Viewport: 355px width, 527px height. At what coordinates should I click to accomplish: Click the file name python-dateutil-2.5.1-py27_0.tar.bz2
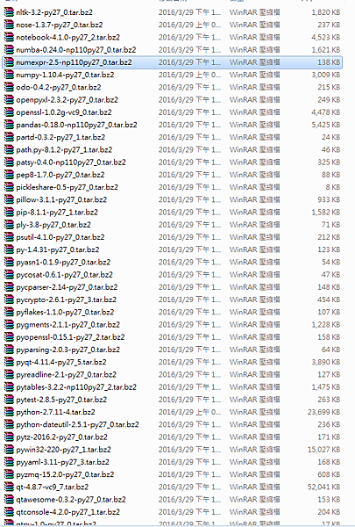coord(77,424)
